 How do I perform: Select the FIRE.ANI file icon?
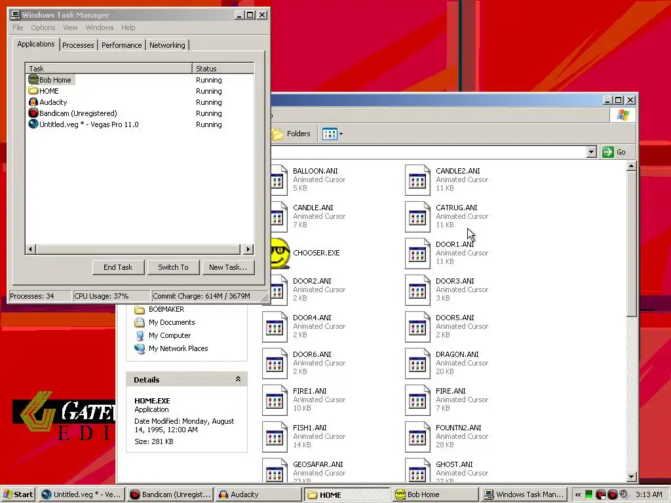point(417,400)
